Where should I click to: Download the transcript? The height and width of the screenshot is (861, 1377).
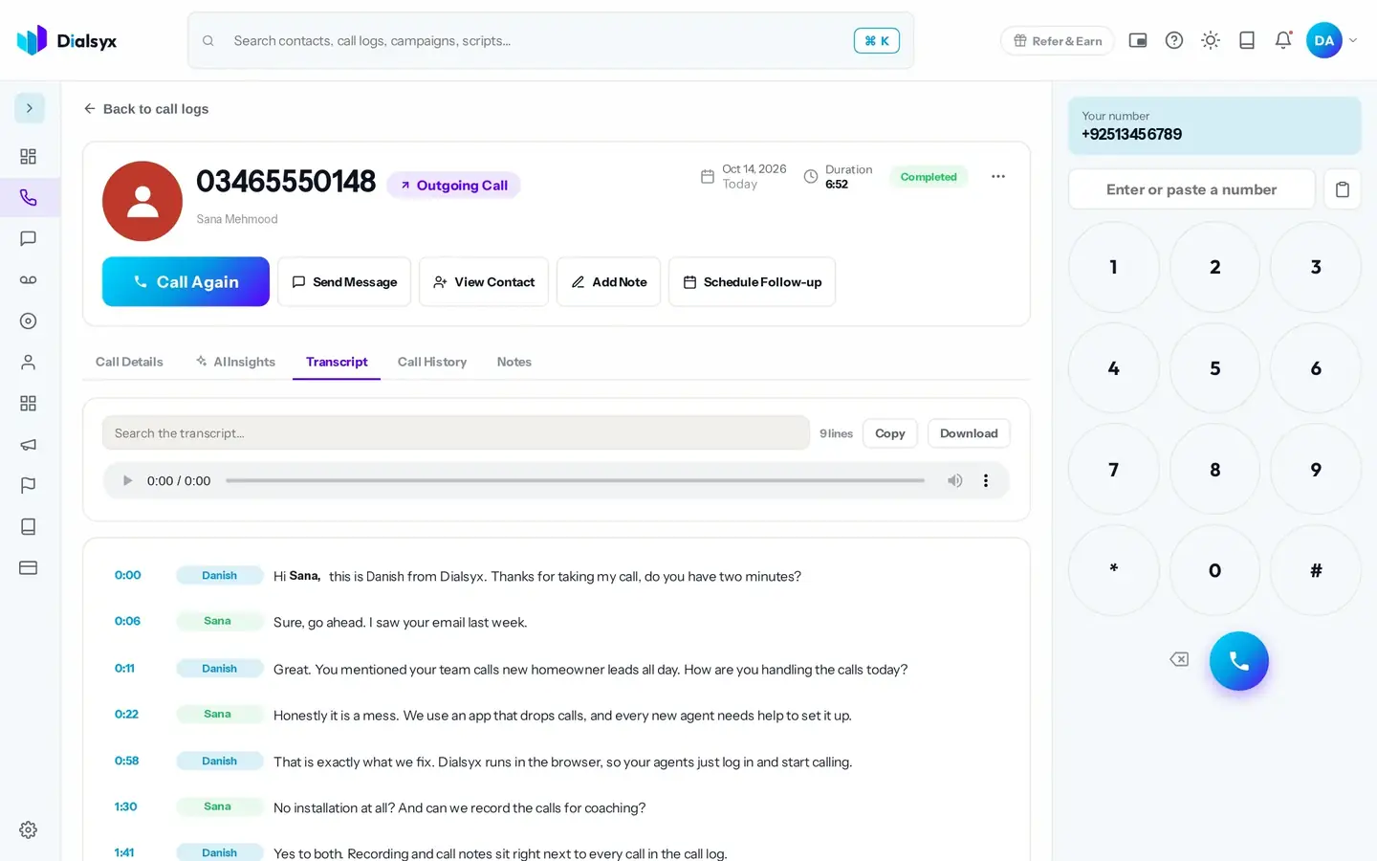click(x=969, y=433)
